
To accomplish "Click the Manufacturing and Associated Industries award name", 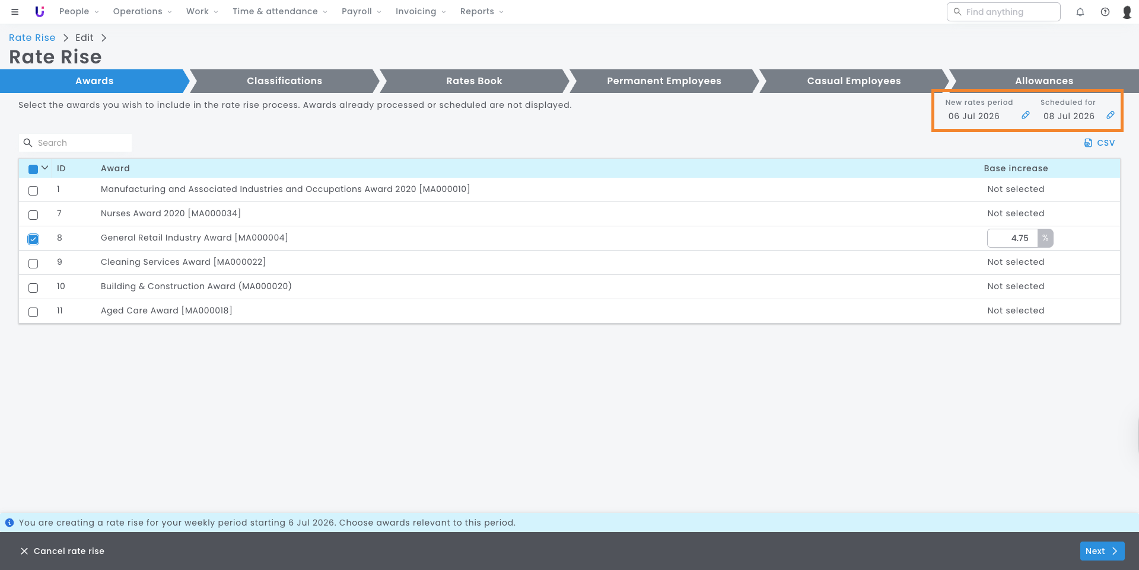I will pos(285,189).
